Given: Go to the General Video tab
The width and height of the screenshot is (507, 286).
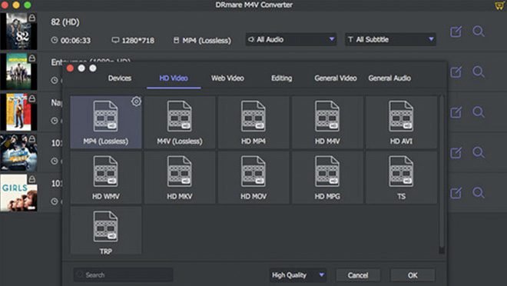Looking at the screenshot, I should tap(336, 78).
